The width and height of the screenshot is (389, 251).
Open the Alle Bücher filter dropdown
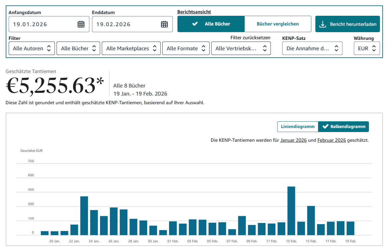pos(78,48)
